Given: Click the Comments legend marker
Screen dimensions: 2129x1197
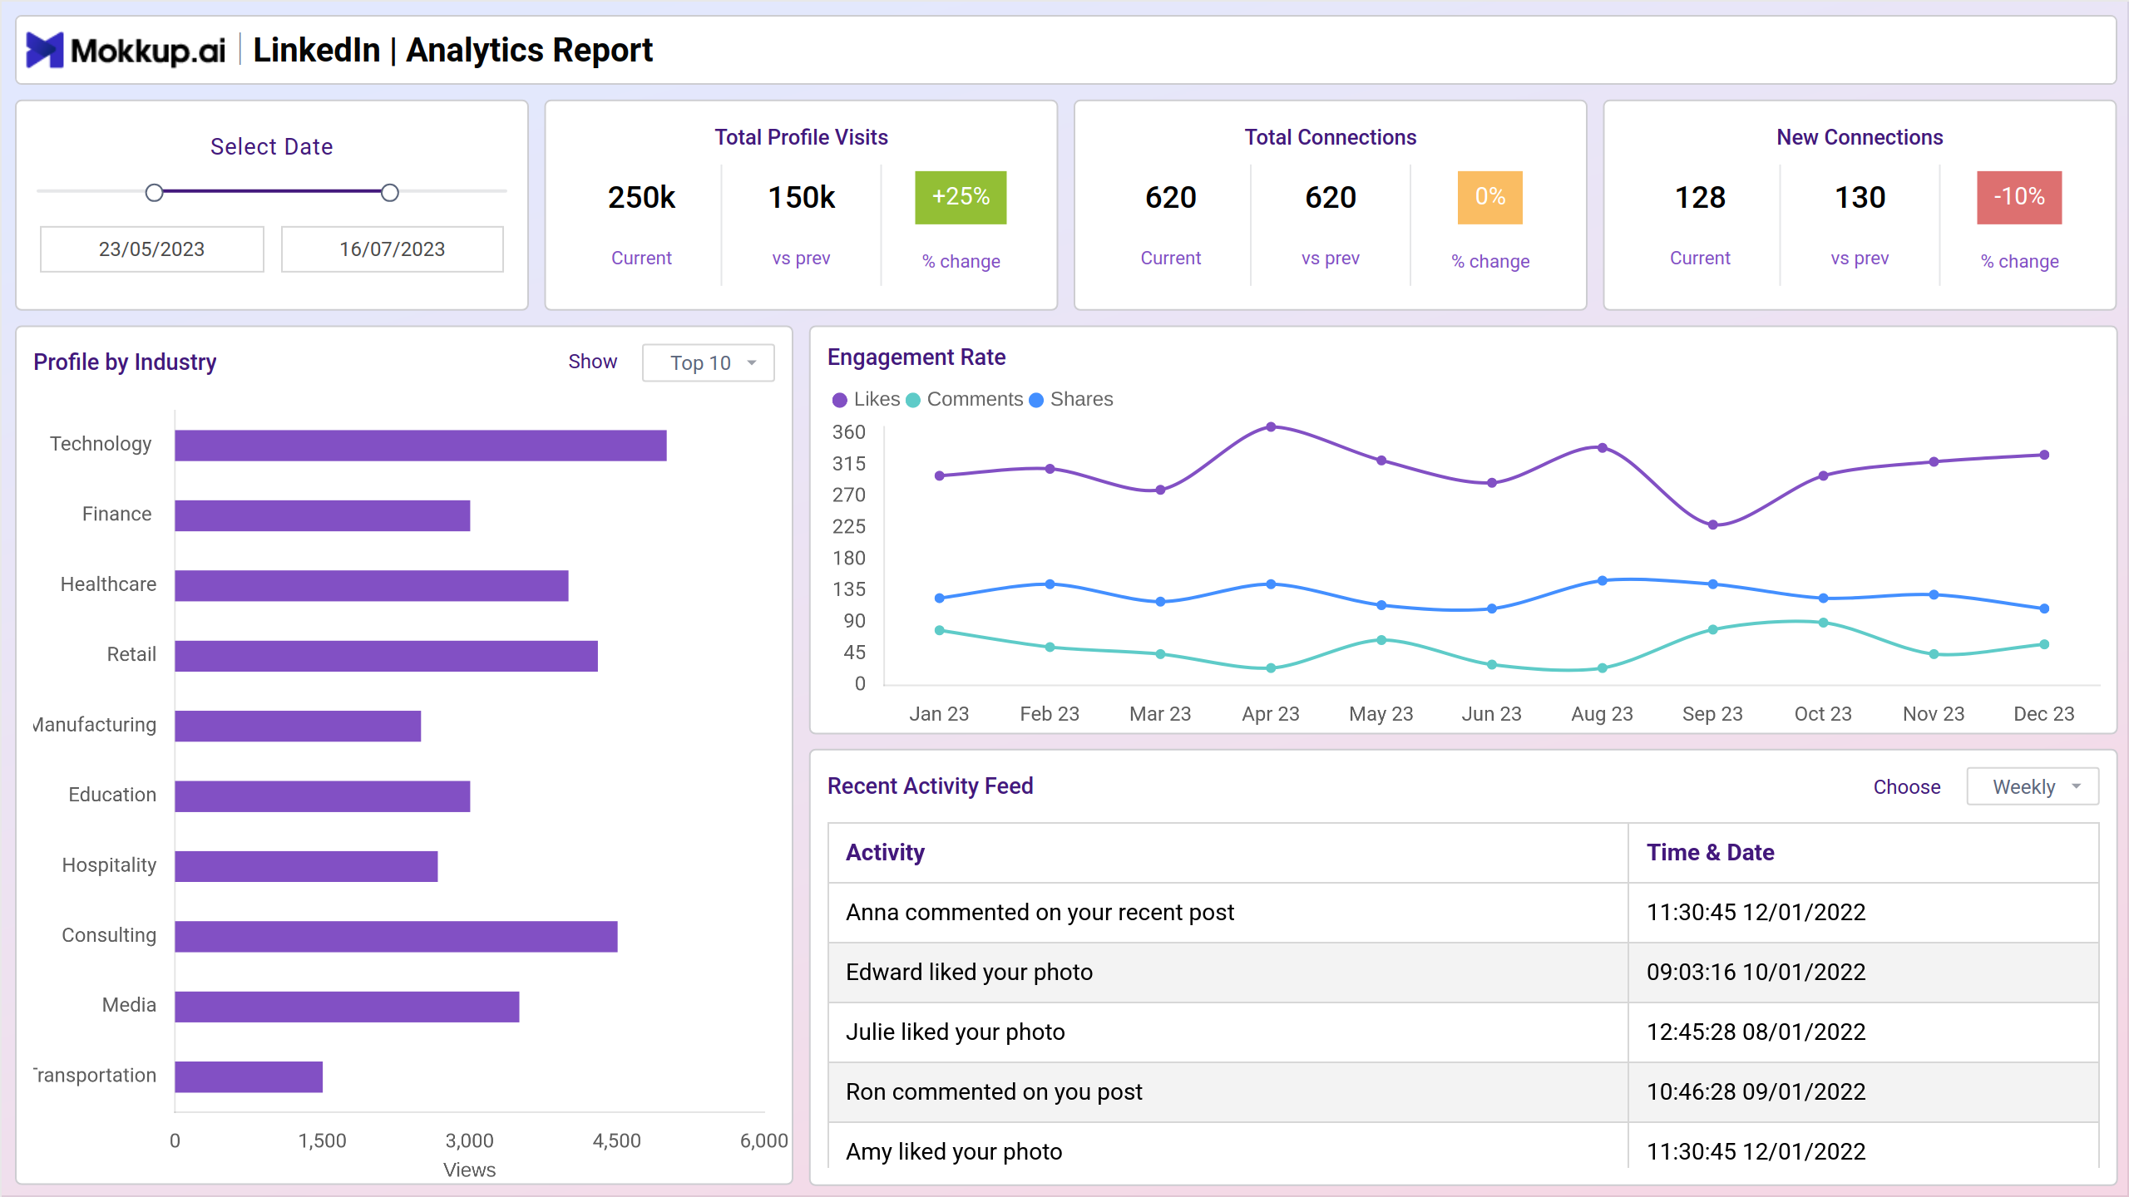Looking at the screenshot, I should pos(912,400).
